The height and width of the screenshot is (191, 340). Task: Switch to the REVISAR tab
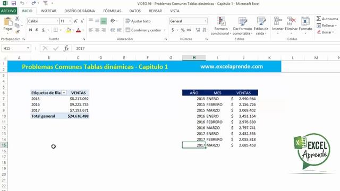coord(155,11)
